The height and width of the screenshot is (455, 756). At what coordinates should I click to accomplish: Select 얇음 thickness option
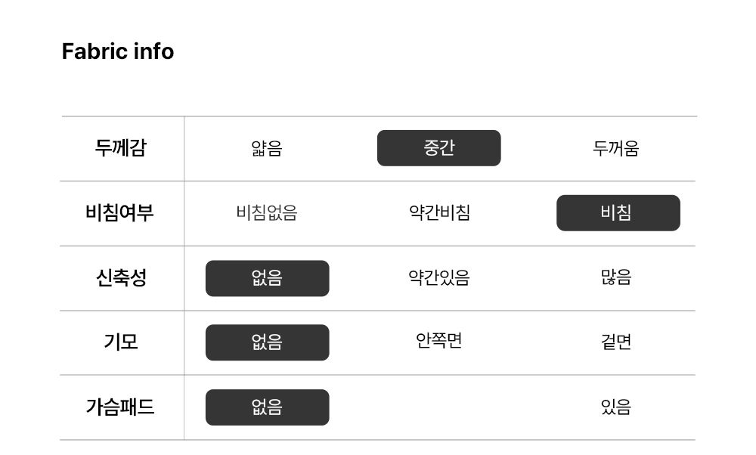coord(267,148)
